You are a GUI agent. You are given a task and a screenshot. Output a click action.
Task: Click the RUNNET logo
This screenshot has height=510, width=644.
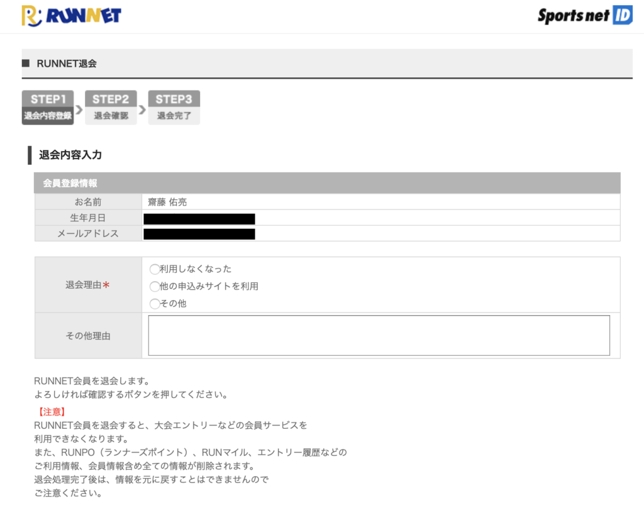click(x=72, y=16)
